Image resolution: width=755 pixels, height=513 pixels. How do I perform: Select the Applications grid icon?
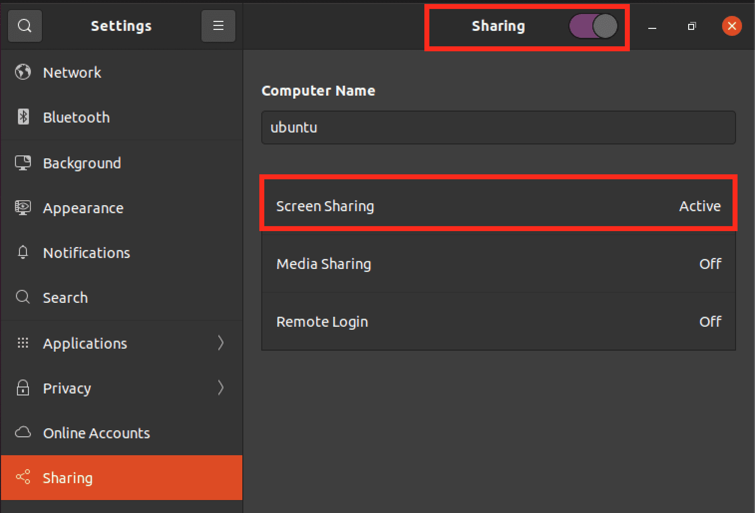tap(22, 343)
